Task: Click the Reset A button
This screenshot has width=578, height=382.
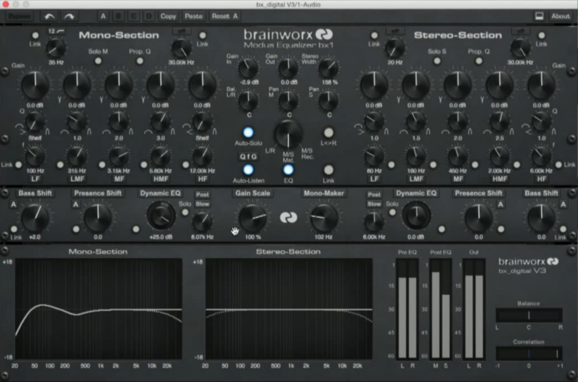Action: [x=224, y=16]
